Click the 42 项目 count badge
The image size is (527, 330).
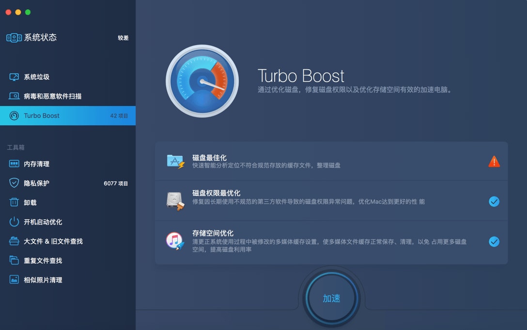[x=119, y=116]
